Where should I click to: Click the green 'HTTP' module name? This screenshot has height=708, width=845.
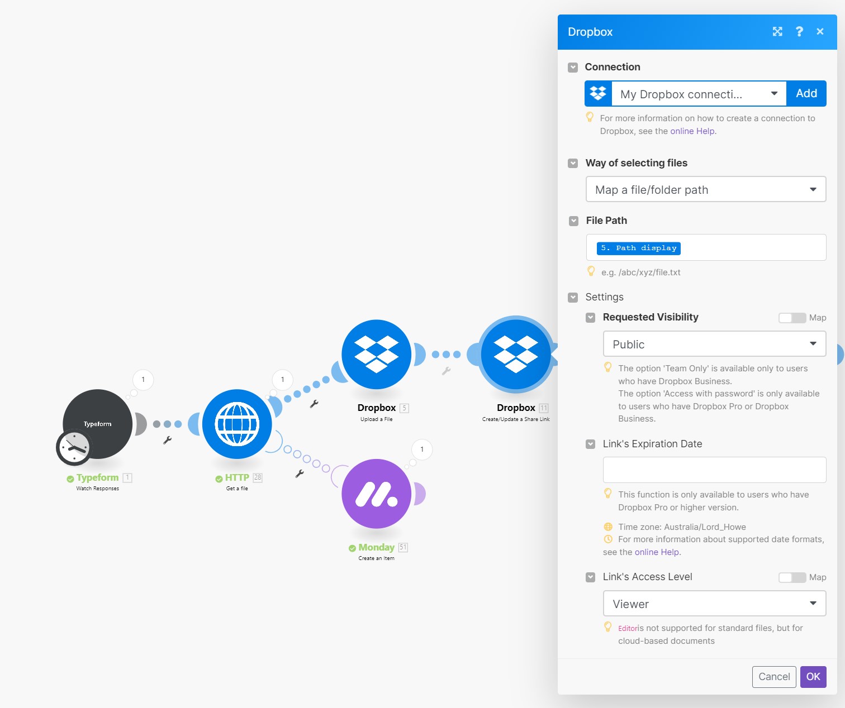pyautogui.click(x=237, y=478)
